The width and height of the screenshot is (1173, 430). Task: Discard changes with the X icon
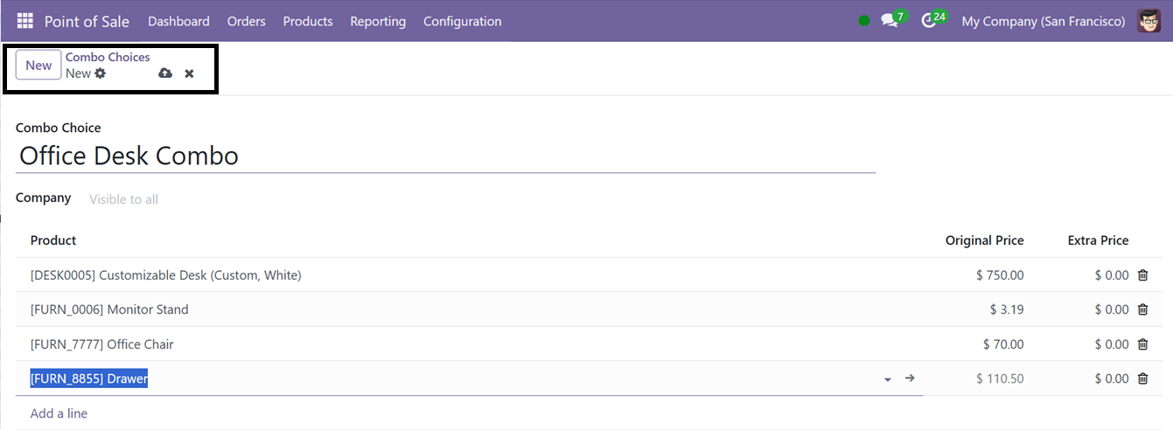point(189,73)
